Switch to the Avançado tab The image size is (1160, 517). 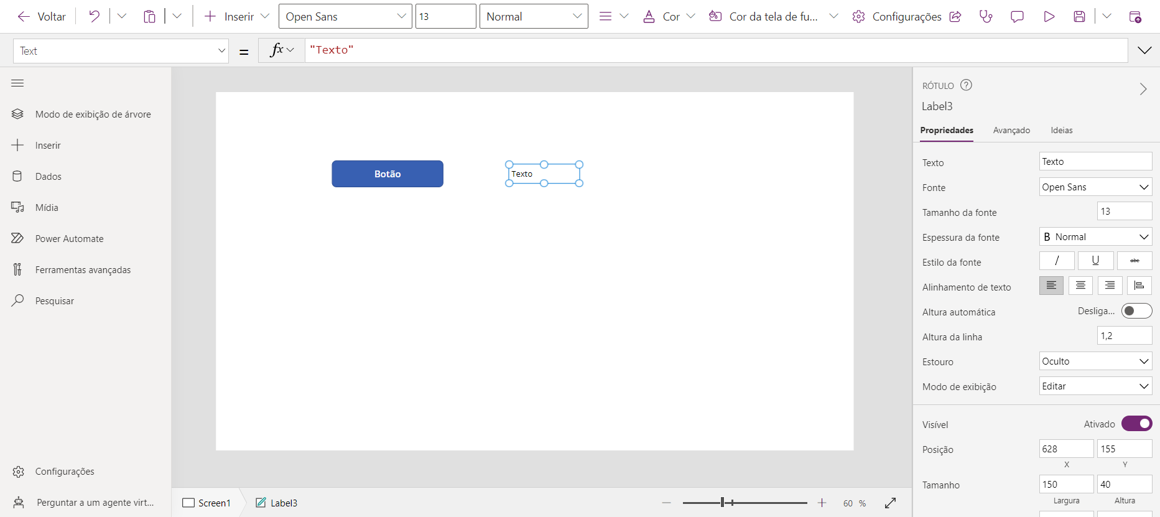point(1011,130)
